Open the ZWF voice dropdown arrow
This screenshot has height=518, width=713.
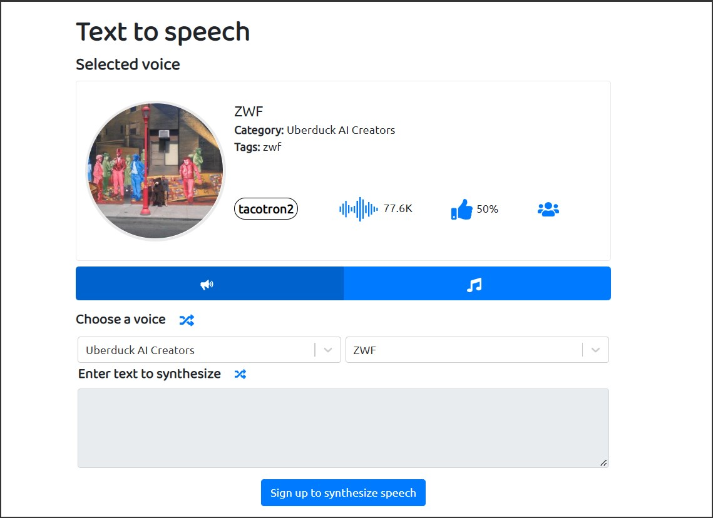coord(595,350)
